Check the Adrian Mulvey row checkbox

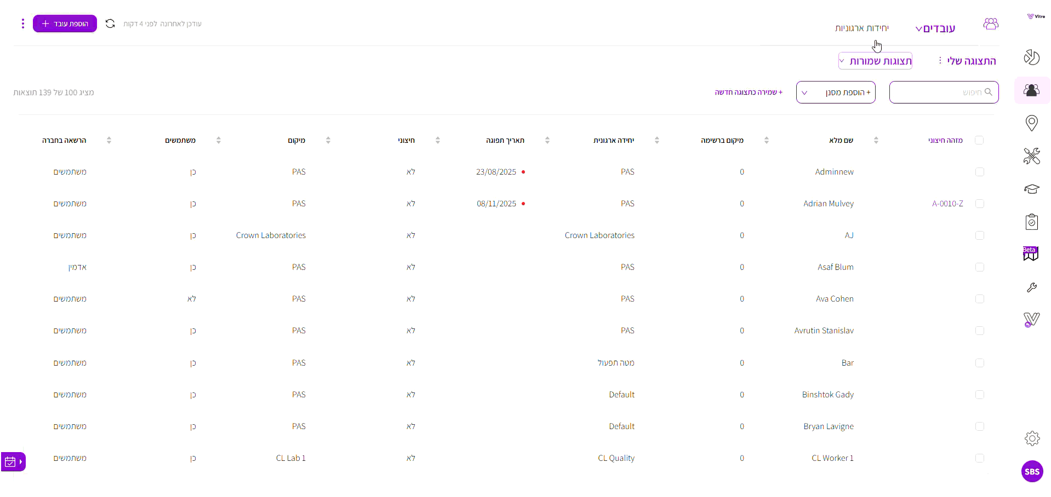(x=980, y=204)
